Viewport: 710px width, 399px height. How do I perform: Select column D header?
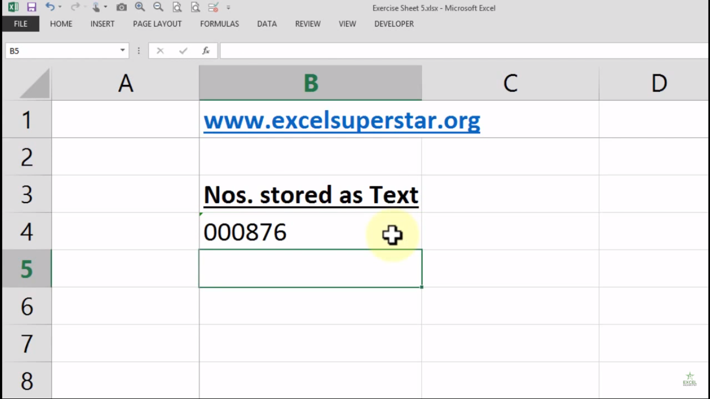tap(654, 83)
